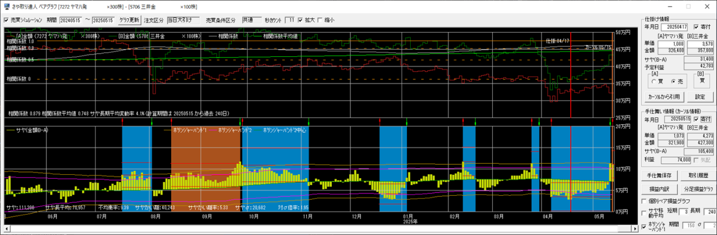This screenshot has height=235, width=717.
Task: Select the 売 radio button for stock A
Action: click(673, 81)
